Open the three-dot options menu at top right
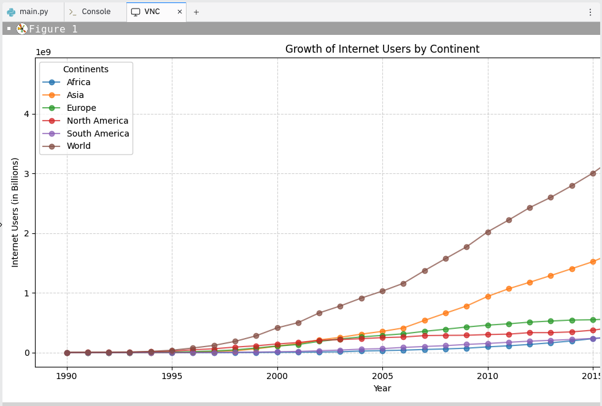Screen dimensions: 602x406 click(590, 11)
